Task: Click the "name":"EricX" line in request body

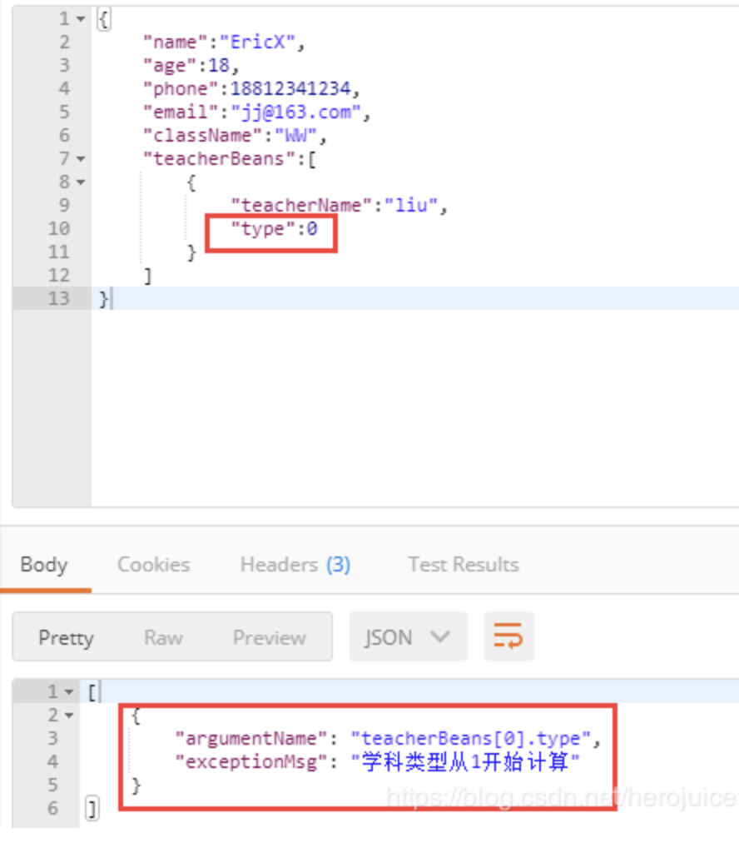Action: (x=224, y=42)
